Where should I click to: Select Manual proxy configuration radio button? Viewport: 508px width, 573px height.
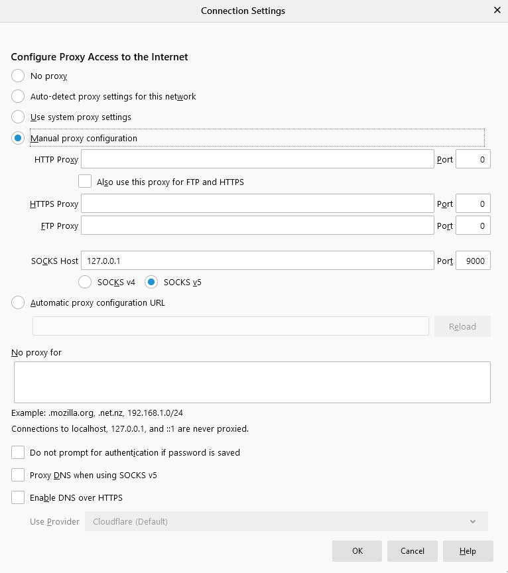18,138
